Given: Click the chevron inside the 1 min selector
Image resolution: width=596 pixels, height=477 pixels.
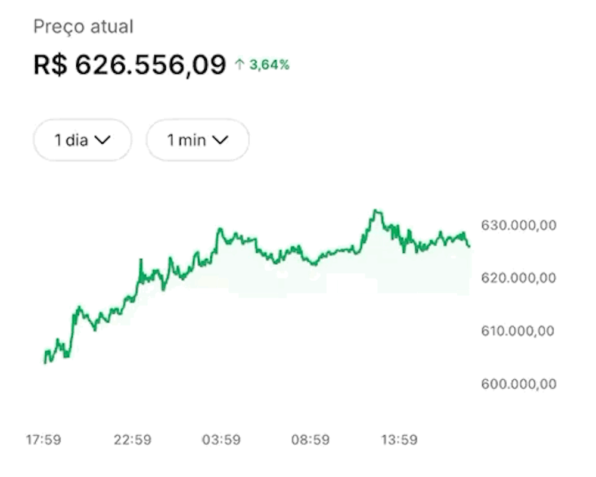Looking at the screenshot, I should [x=220, y=140].
